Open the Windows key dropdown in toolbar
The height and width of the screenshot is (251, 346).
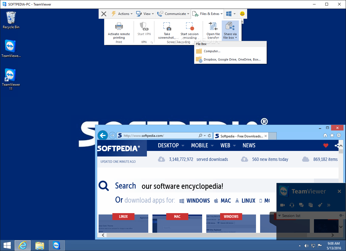(x=231, y=14)
